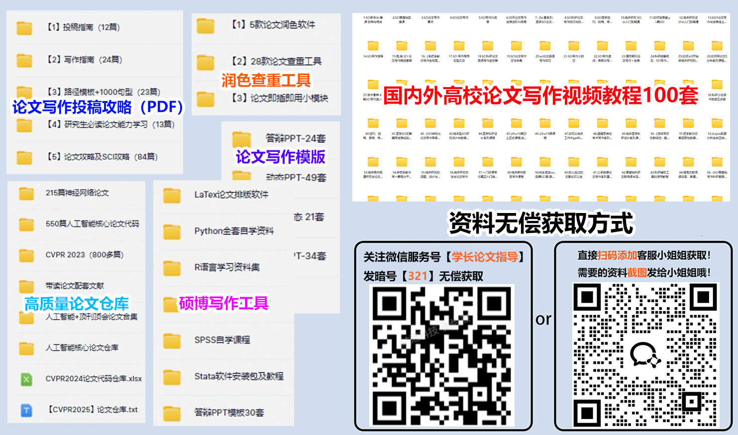The image size is (738, 435).
Task: Select folder icon above 19.SCI论文写作方法合集
Action: (x=517, y=46)
